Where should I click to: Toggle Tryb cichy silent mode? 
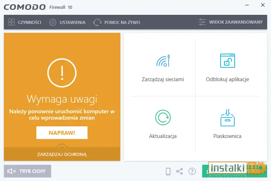coord(28,171)
